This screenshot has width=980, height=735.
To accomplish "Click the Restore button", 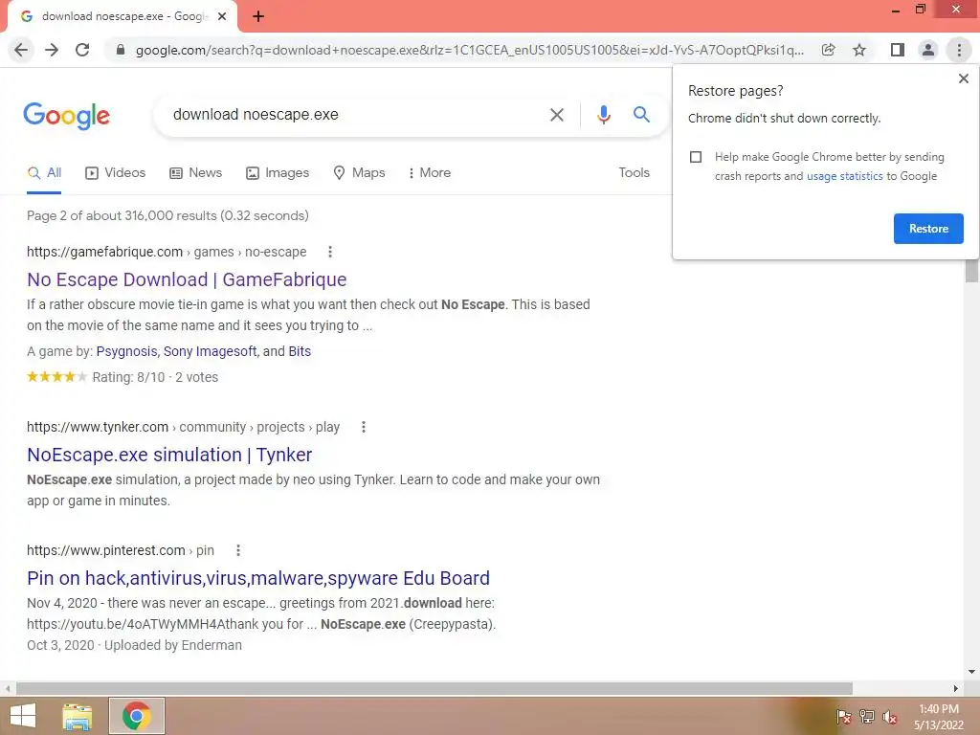I will coord(928,229).
